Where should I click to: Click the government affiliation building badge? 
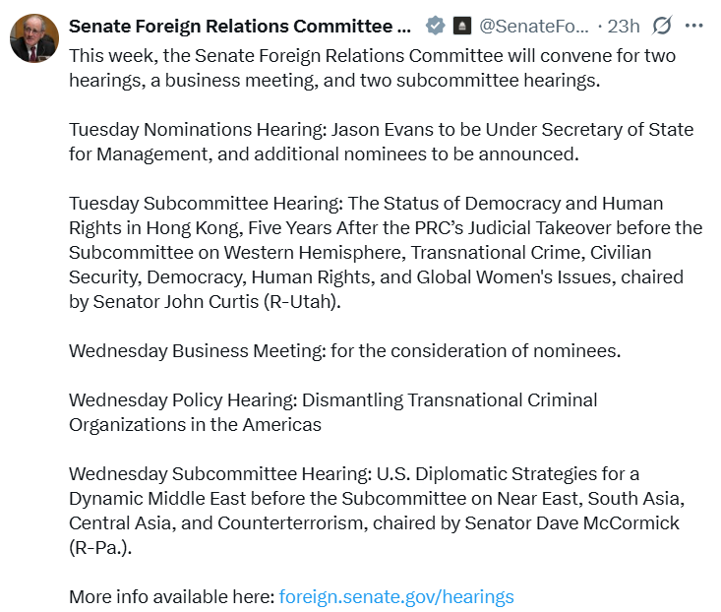tap(462, 26)
